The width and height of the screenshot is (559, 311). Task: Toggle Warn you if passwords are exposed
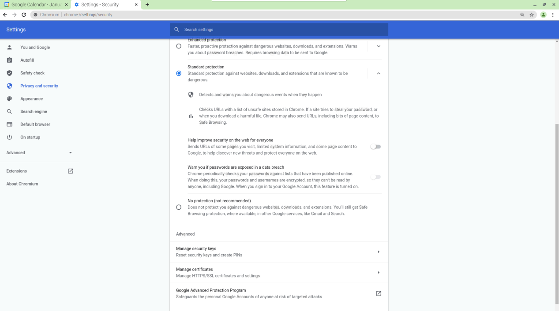pos(375,177)
